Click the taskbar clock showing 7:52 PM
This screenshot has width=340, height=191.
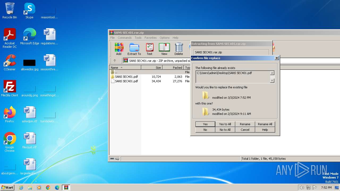point(326,188)
